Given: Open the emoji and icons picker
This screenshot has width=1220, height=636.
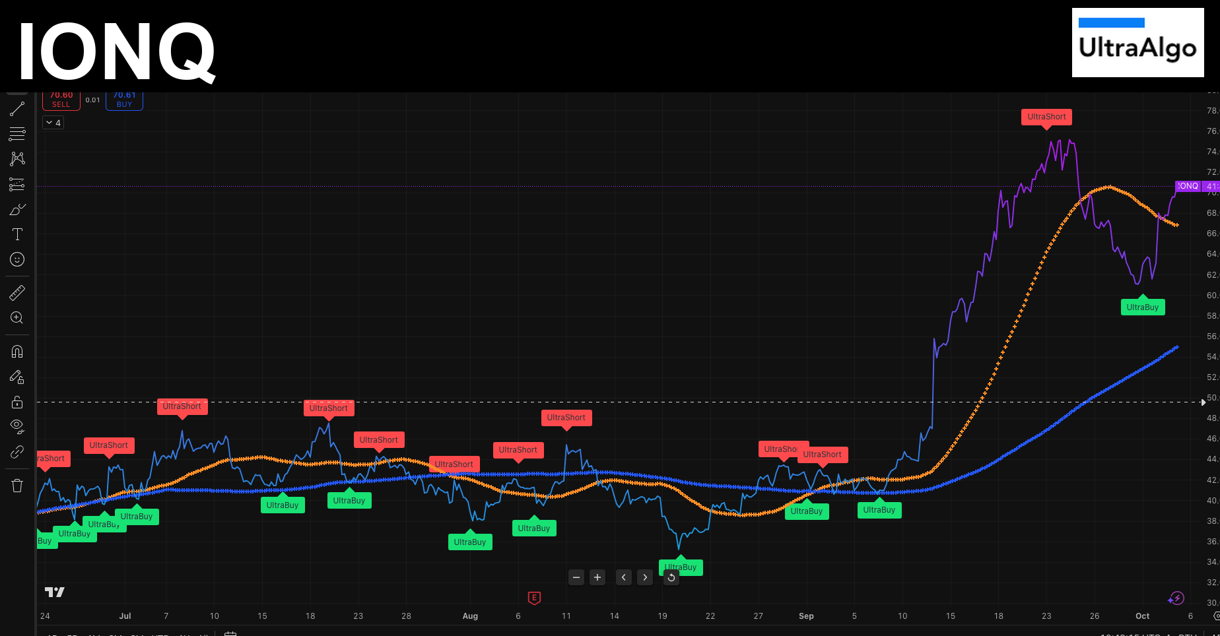Looking at the screenshot, I should (x=17, y=259).
